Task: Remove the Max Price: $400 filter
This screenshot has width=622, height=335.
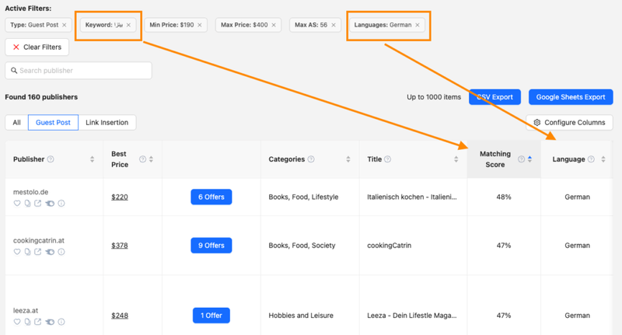Action: (274, 25)
